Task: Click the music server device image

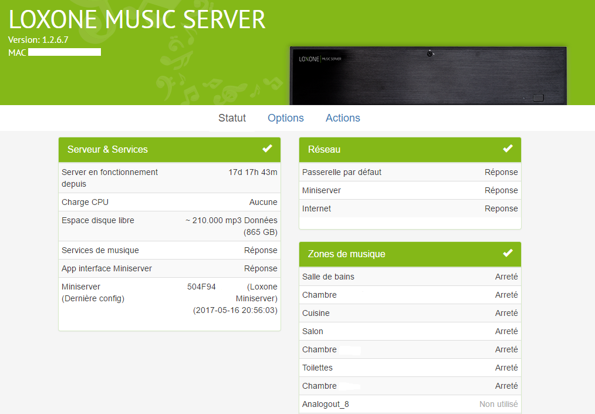Action: [428, 76]
